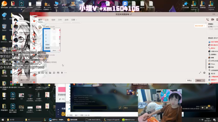This screenshot has width=218, height=122.
Task: Open the emoji picker in the chat toolbar
Action: pos(39,73)
